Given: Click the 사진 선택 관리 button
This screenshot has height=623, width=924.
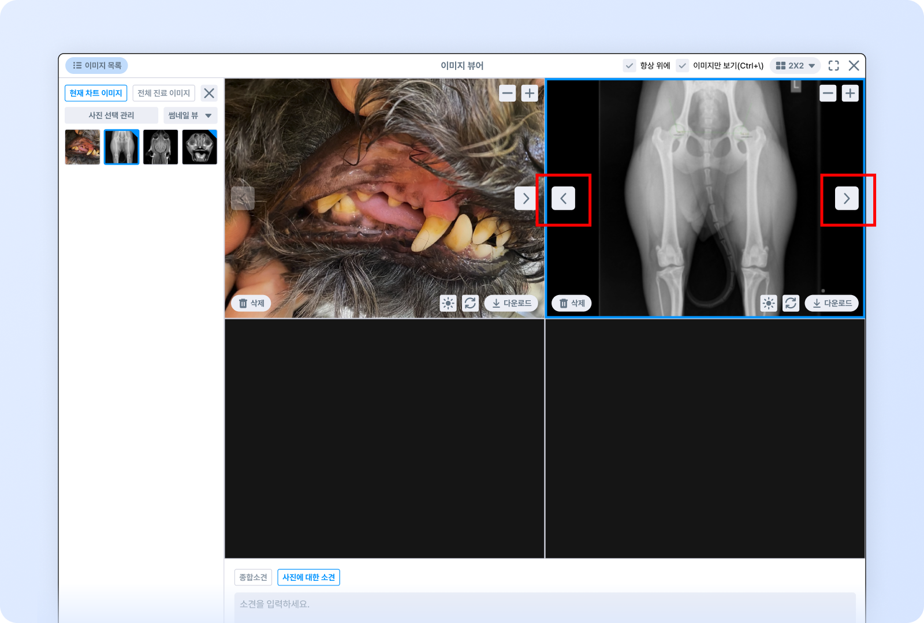Looking at the screenshot, I should point(111,115).
